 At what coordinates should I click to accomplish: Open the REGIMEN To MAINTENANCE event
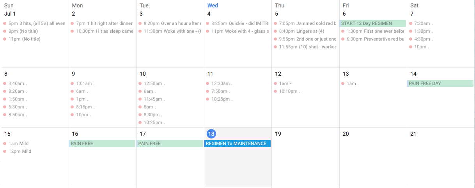pyautogui.click(x=237, y=144)
